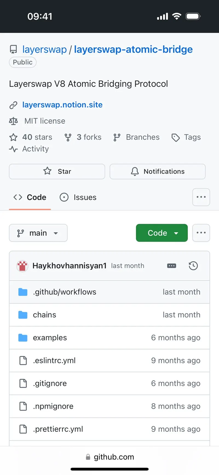Open the main branch dropdown
Screen dimensions: 219x475
point(38,233)
